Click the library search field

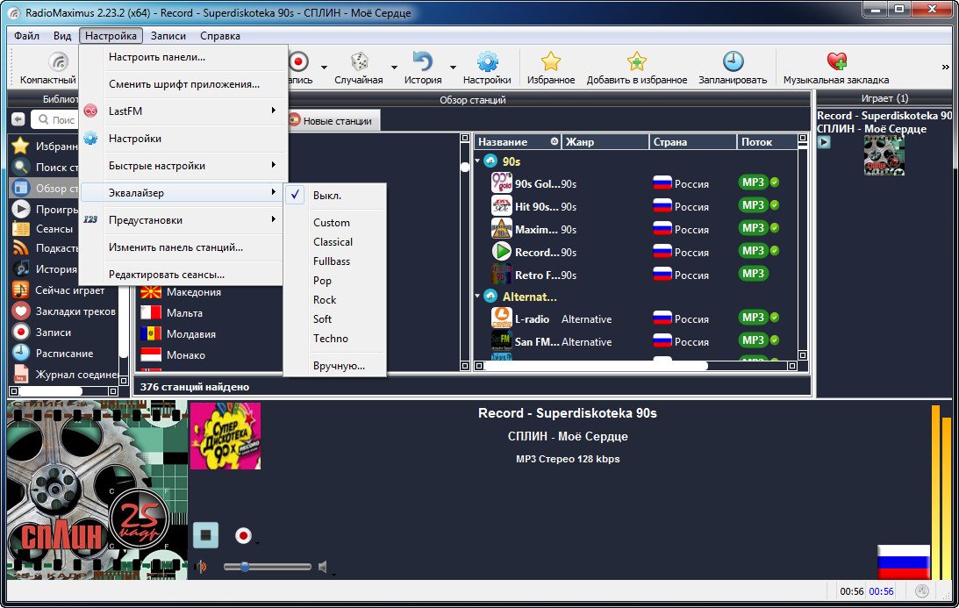pyautogui.click(x=54, y=120)
